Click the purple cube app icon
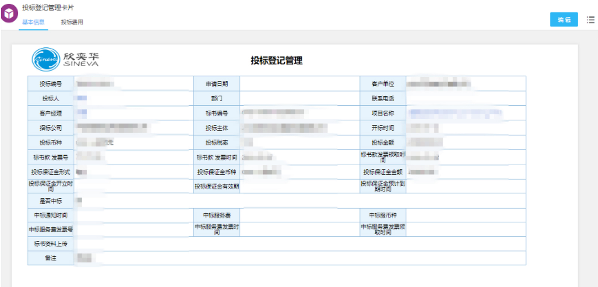This screenshot has width=598, height=287. click(9, 14)
